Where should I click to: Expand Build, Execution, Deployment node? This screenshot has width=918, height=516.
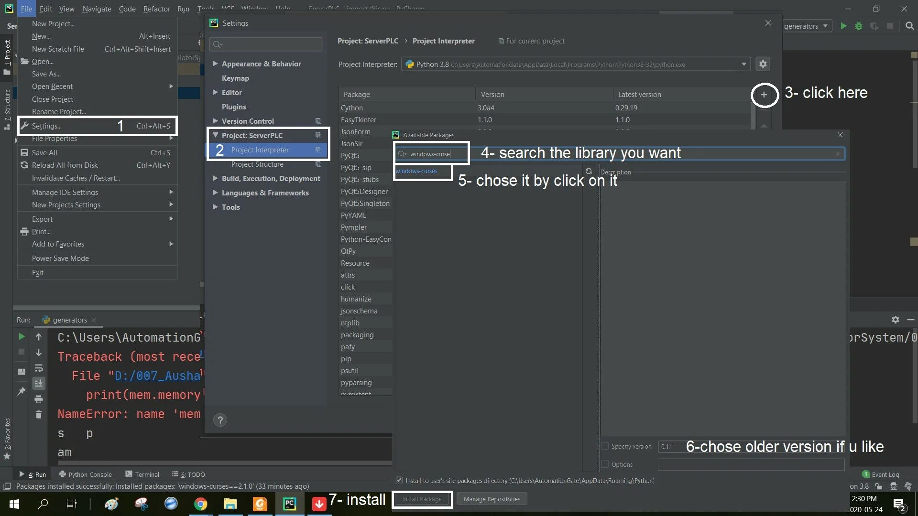[215, 178]
